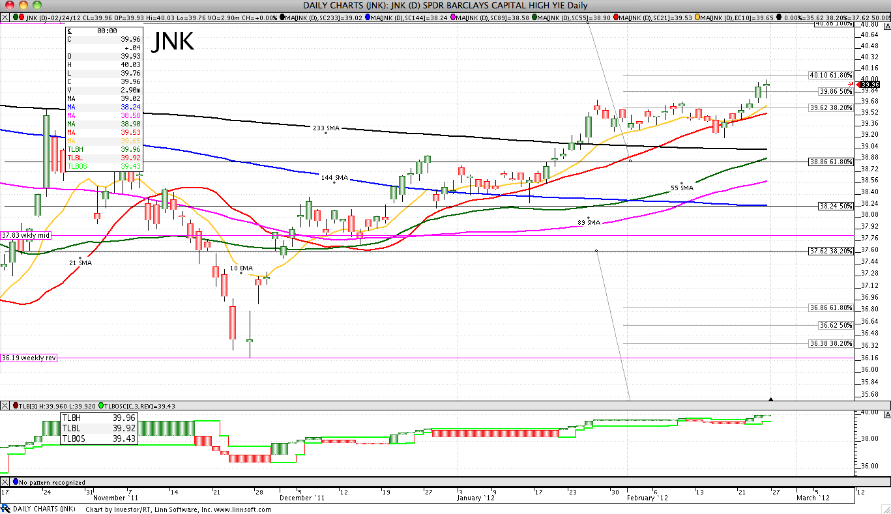
Task: Click the 00:00 time header of data box
Action: pos(107,31)
